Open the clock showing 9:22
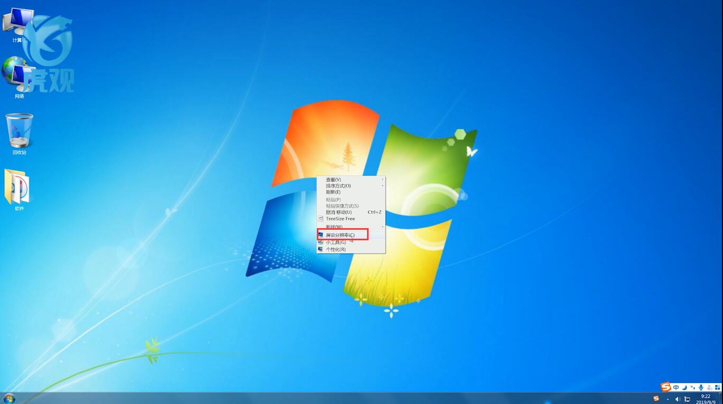The height and width of the screenshot is (404, 723). coord(706,399)
